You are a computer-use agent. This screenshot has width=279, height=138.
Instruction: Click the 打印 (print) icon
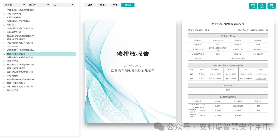(272, 6)
